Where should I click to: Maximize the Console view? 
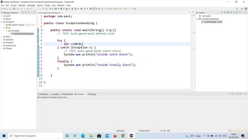pos(246,93)
